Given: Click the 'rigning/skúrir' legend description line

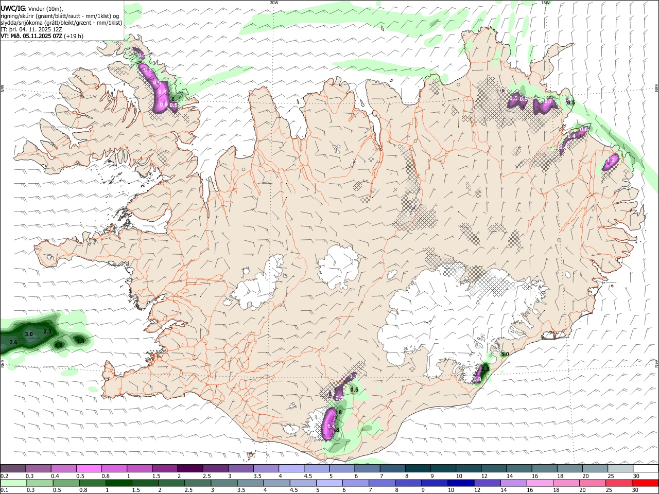Looking at the screenshot, I should (x=60, y=16).
